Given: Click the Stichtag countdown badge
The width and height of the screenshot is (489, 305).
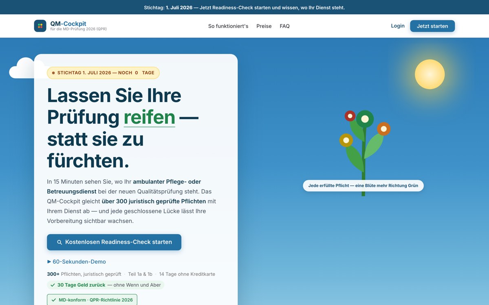Looking at the screenshot, I should [103, 73].
